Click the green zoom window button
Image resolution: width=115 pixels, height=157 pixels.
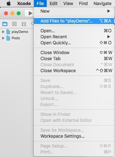point(19,13)
